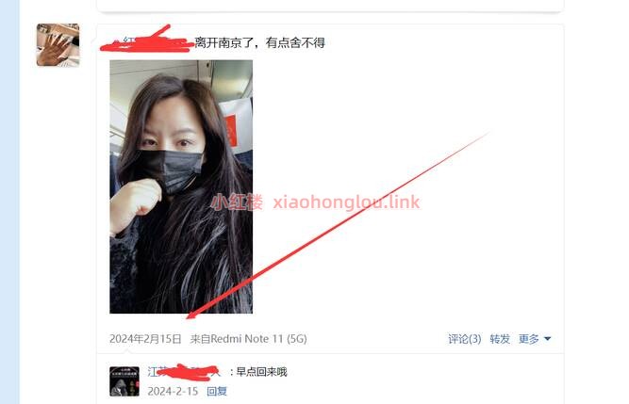Open the 评论(3) comments section
Screen dimensions: 629x404
point(465,339)
